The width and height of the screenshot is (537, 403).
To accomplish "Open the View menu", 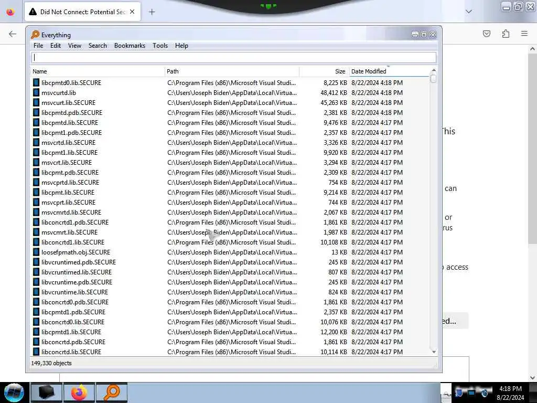I will coord(74,46).
